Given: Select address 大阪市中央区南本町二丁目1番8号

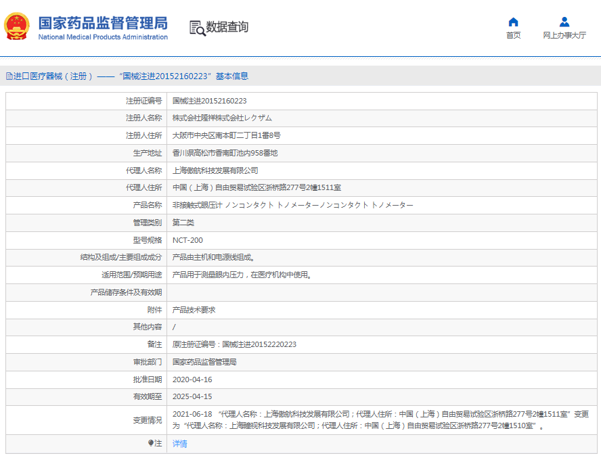Looking at the screenshot, I should (x=227, y=135).
